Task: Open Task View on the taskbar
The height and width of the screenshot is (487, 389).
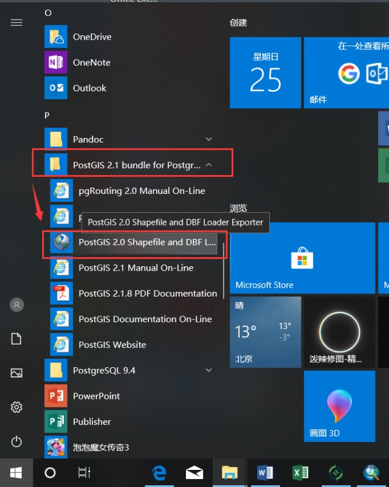Action: (84, 473)
